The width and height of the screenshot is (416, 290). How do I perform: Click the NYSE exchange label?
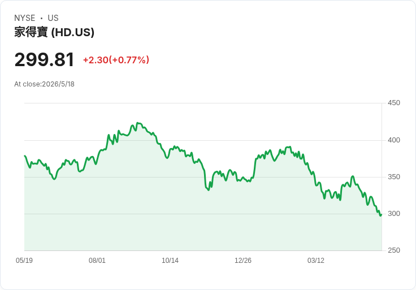click(25, 18)
